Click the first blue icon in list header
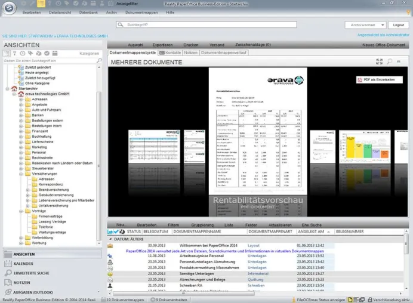 (x=110, y=231)
